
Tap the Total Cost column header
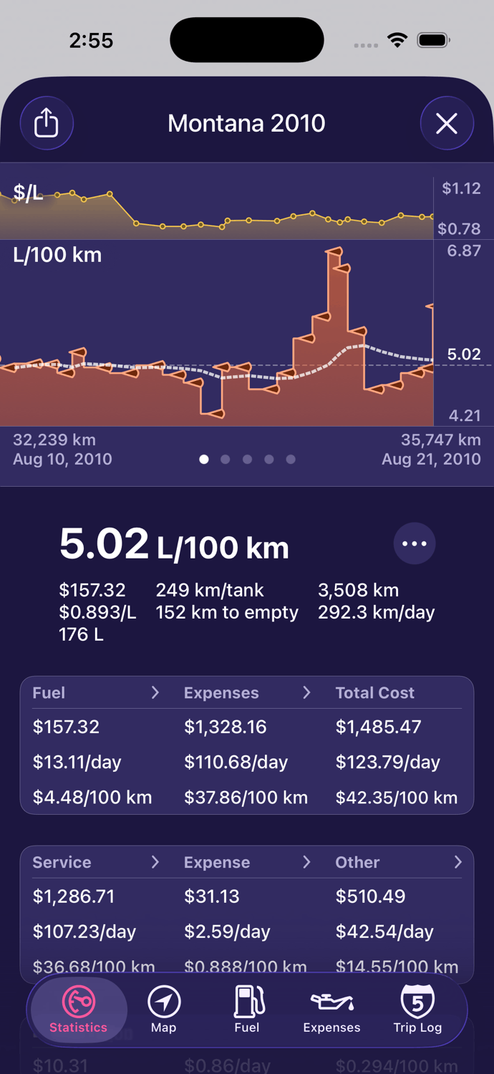click(x=375, y=692)
